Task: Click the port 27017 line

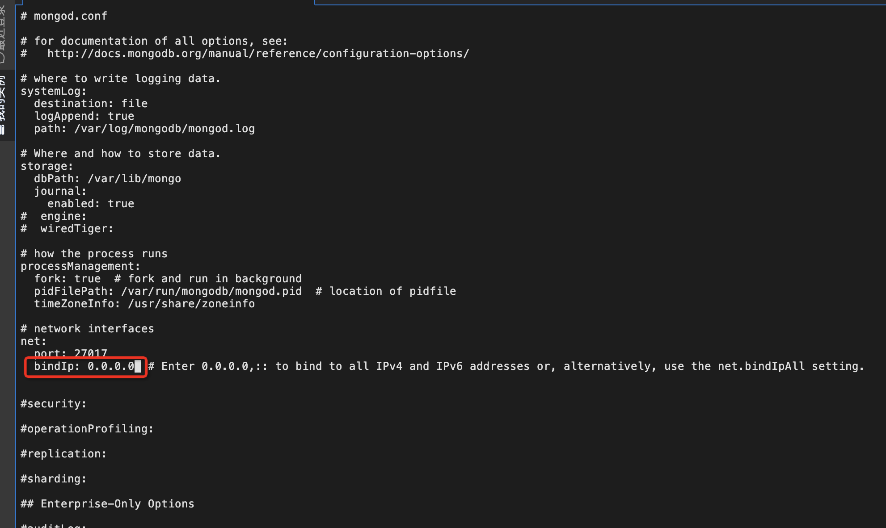Action: (x=71, y=354)
